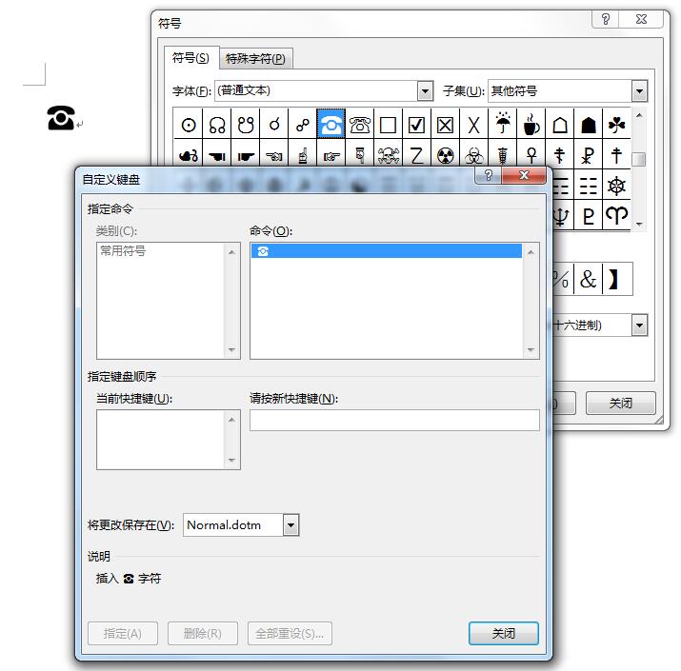Select the black left-pointing hand symbol

pos(217,154)
